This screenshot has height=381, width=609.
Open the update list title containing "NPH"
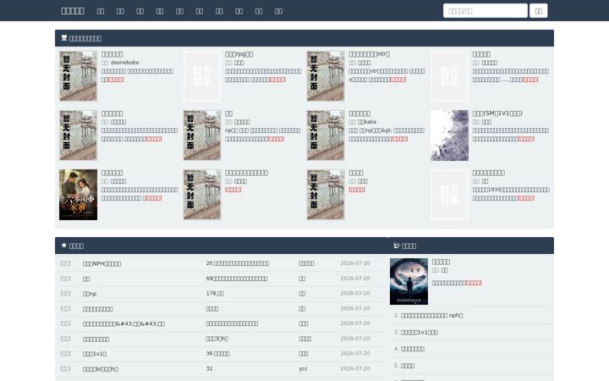pos(101,263)
